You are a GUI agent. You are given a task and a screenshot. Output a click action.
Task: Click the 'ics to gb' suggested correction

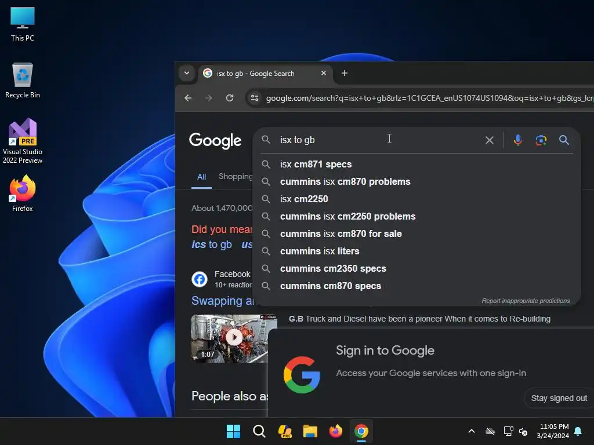click(x=211, y=245)
